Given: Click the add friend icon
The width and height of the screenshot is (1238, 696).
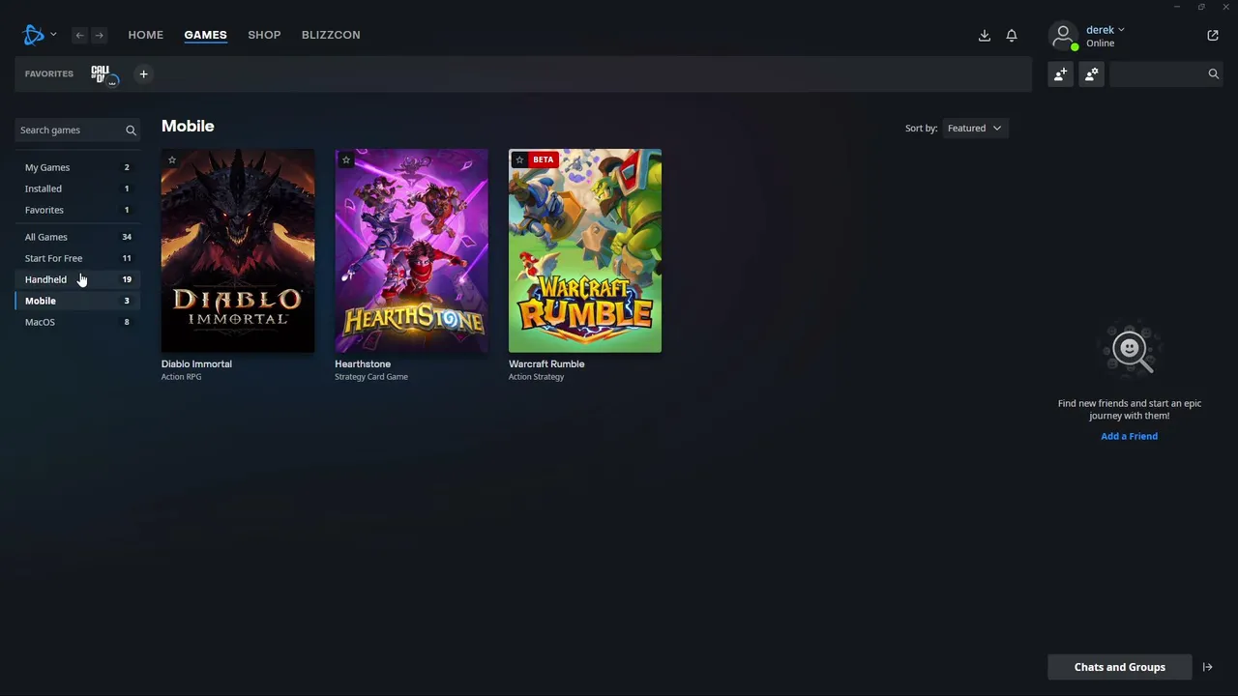Looking at the screenshot, I should (x=1061, y=74).
